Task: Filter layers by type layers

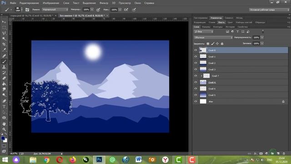Action: tap(237, 31)
